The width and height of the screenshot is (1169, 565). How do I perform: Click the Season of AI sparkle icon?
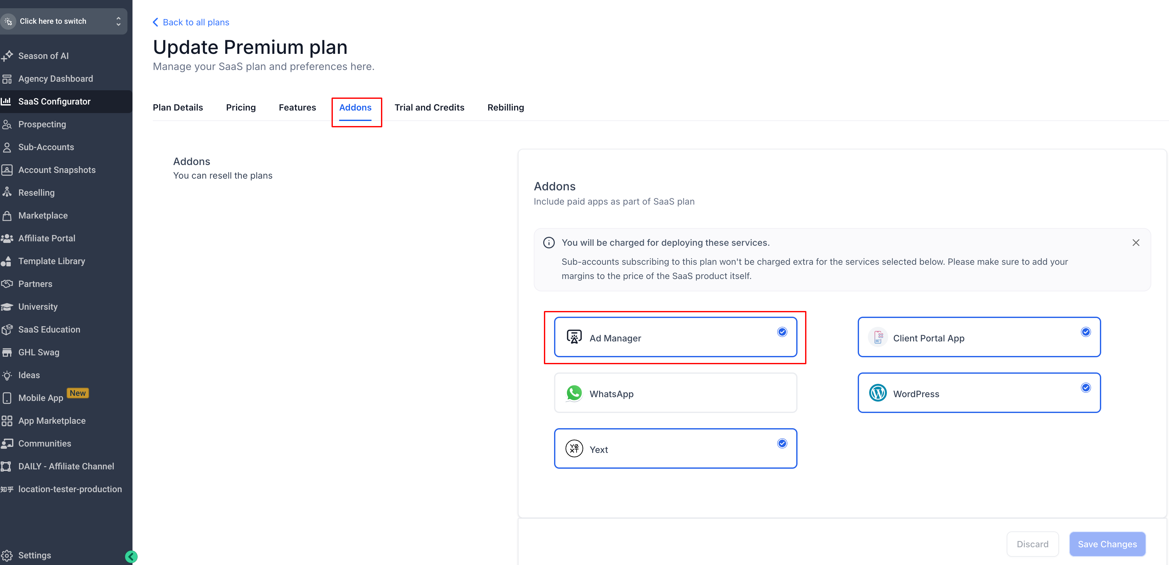pos(7,56)
